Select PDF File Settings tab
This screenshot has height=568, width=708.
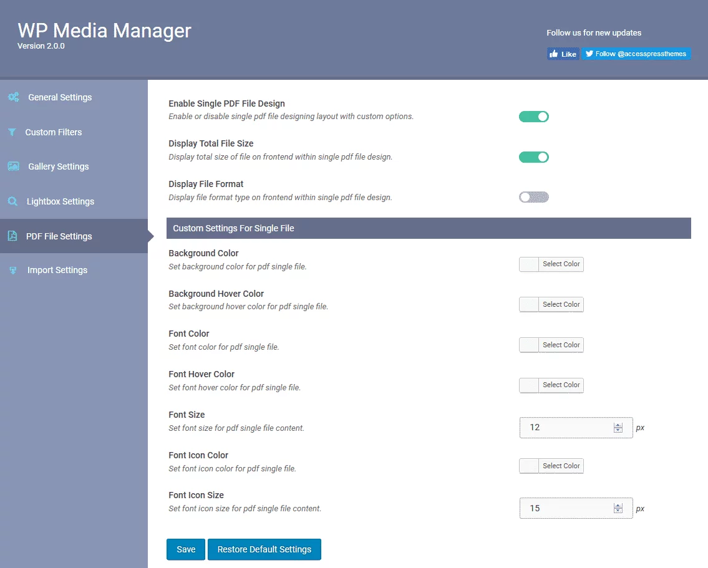74,236
